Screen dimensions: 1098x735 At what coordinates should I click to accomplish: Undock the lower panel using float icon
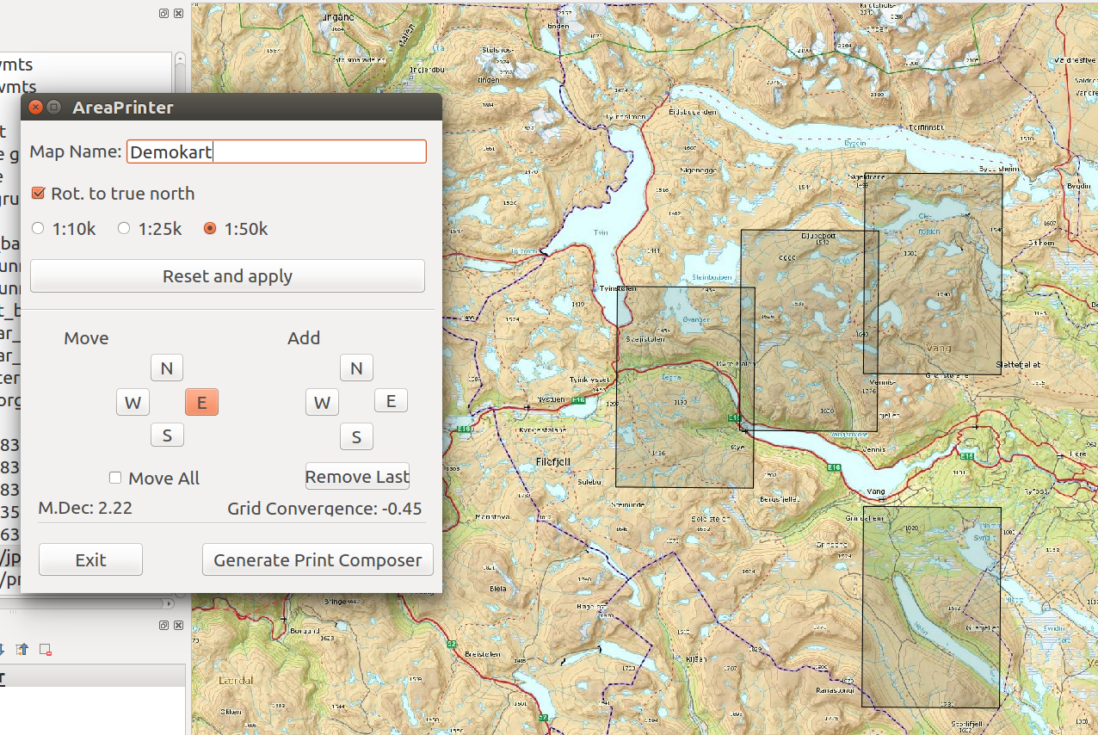[x=163, y=626]
